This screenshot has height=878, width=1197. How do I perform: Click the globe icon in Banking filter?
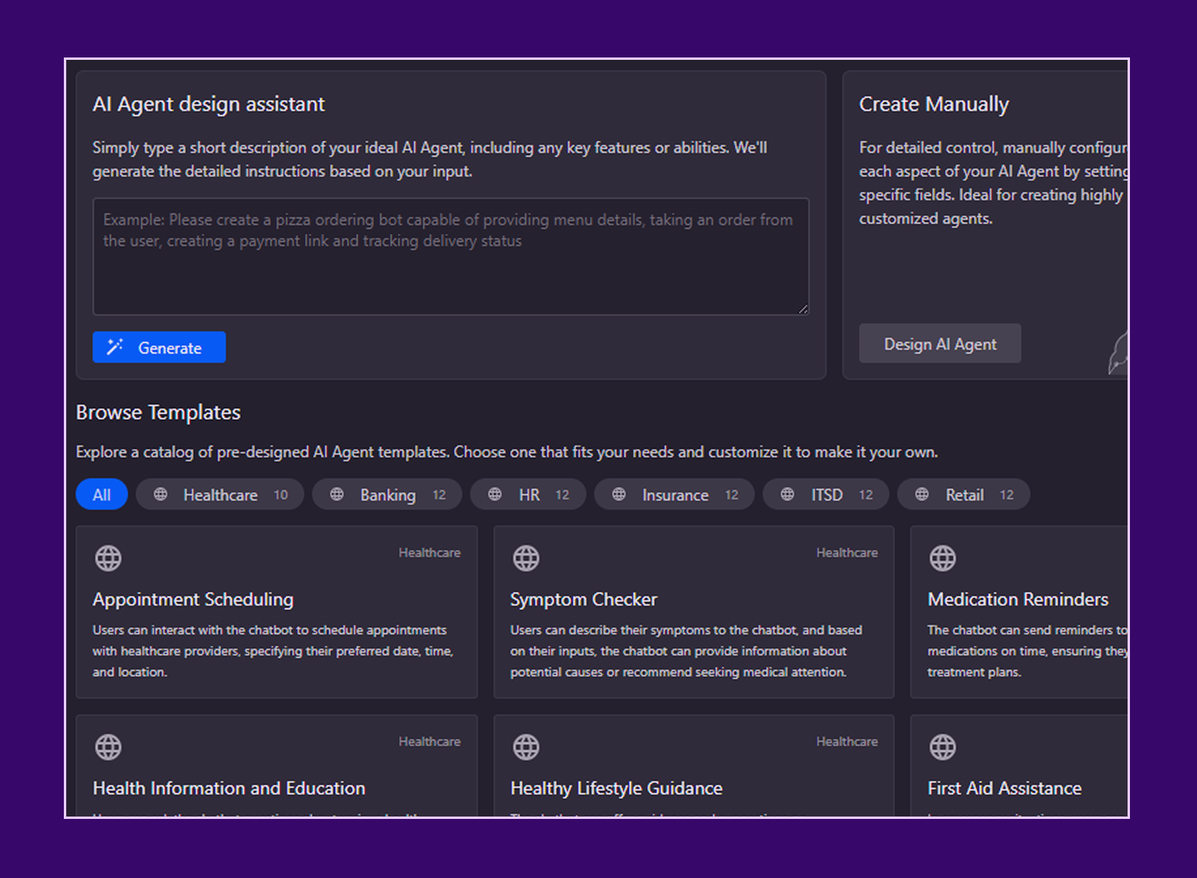(337, 495)
